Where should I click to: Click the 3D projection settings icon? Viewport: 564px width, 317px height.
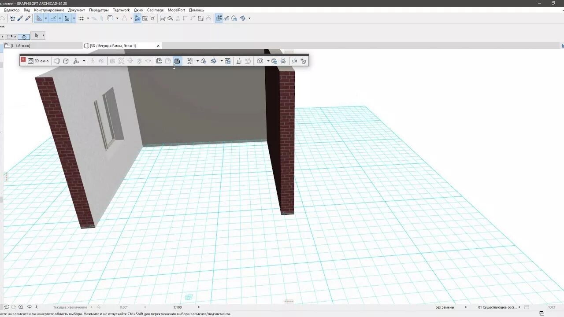click(227, 61)
